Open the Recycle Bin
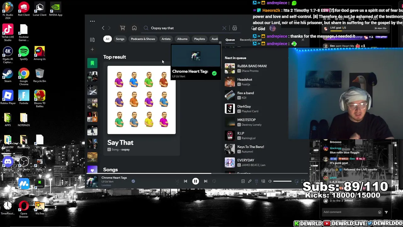This screenshot has height=227, width=403. coord(39,75)
